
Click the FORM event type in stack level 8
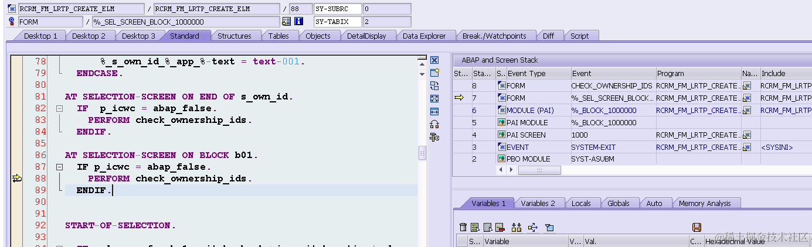click(x=515, y=85)
